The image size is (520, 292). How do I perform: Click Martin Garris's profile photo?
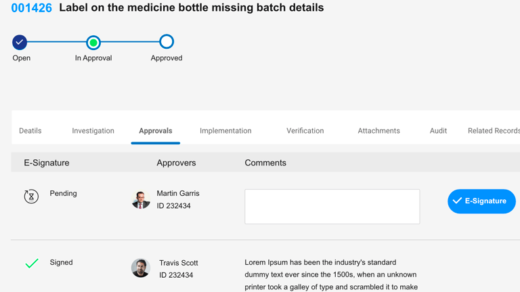point(141,200)
